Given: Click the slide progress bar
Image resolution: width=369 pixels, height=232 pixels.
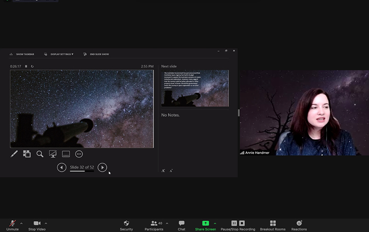Looking at the screenshot, I should pyautogui.click(x=82, y=171).
